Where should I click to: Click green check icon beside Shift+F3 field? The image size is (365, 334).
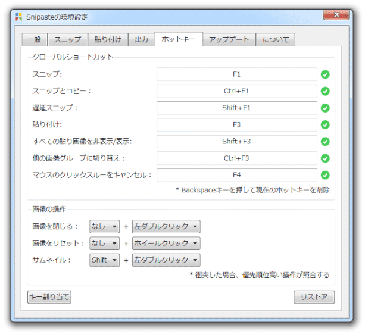[x=325, y=142]
